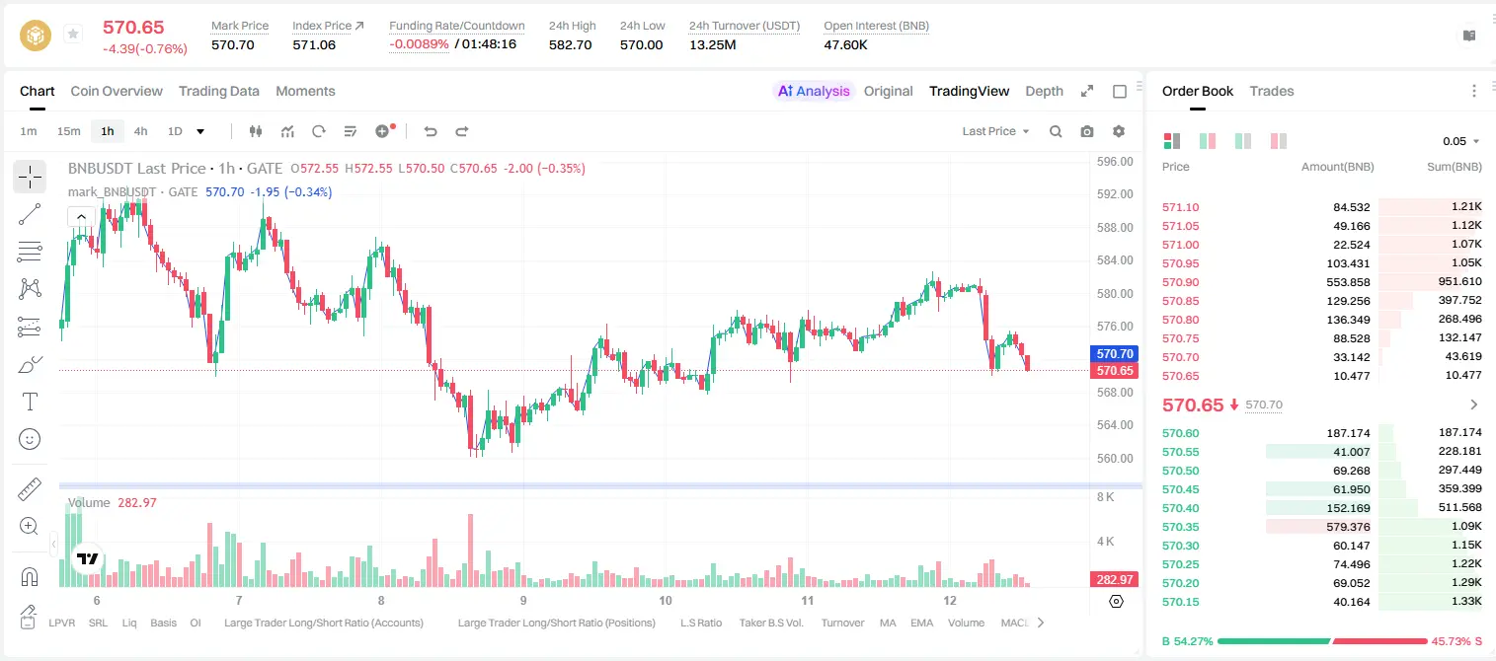Select the crosshair cursor tool
1496x661 pixels.
point(30,178)
